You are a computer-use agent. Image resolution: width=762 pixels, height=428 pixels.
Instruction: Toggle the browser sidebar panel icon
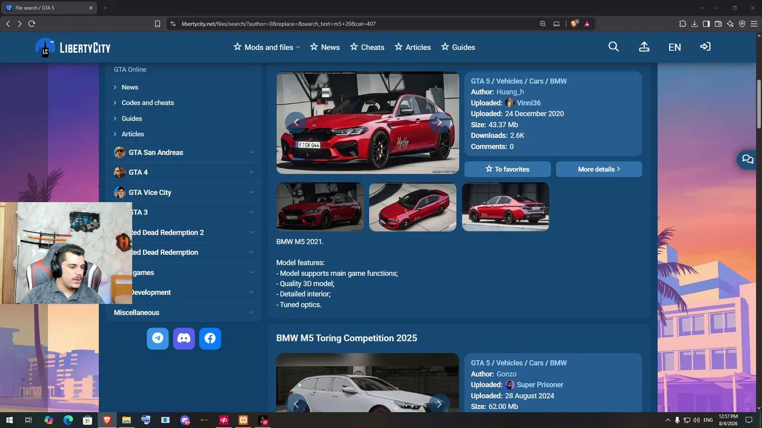pyautogui.click(x=706, y=24)
